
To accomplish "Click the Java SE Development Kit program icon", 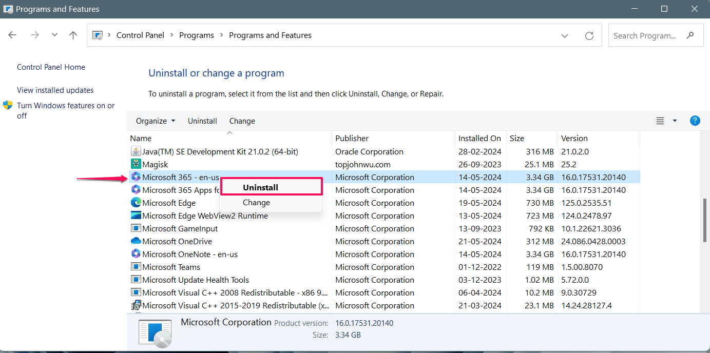I will point(136,151).
